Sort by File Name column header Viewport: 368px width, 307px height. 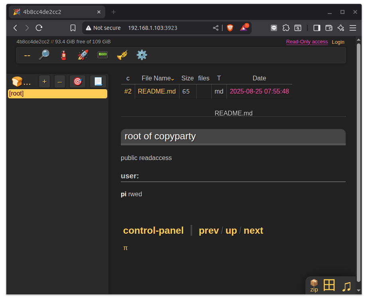click(x=156, y=78)
